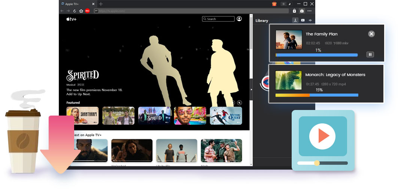Click The Family Plan title
The height and width of the screenshot is (189, 398).
pyautogui.click(x=322, y=34)
